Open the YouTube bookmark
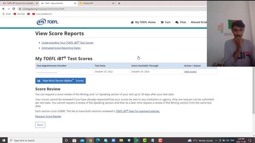 click(x=19, y=14)
